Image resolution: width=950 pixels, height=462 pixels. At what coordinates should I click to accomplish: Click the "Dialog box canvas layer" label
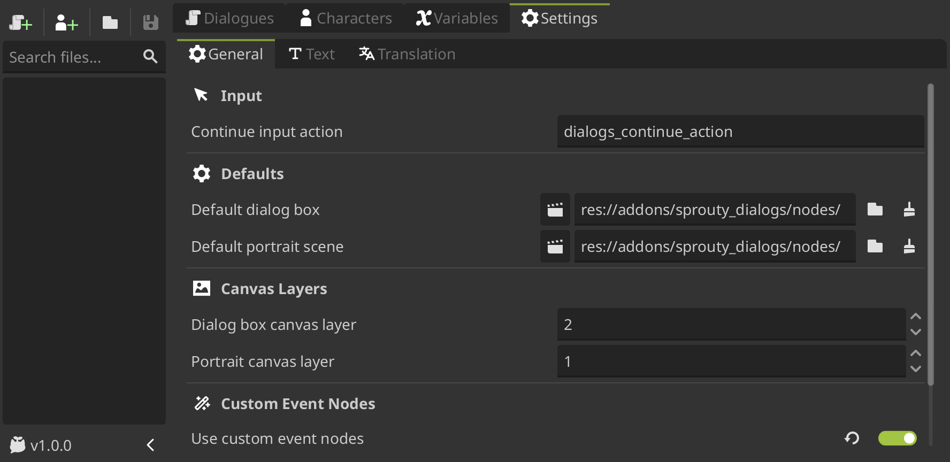(274, 325)
